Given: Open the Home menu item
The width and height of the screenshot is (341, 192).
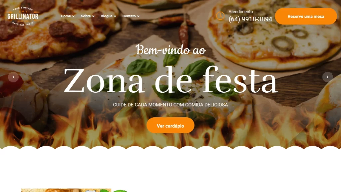Looking at the screenshot, I should click(x=66, y=16).
